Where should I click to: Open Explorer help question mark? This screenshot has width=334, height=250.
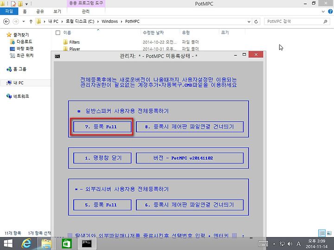330,12
